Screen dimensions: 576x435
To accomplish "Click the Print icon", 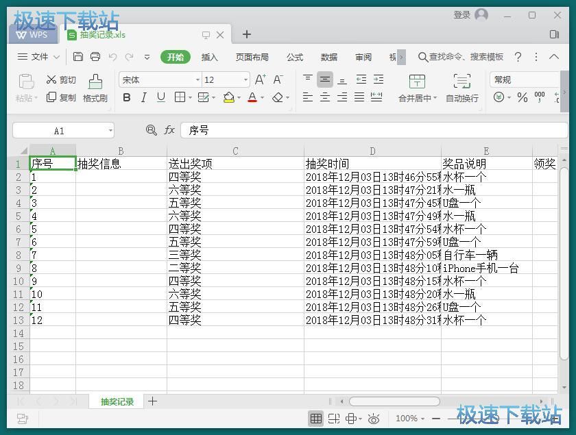I will click(x=95, y=57).
